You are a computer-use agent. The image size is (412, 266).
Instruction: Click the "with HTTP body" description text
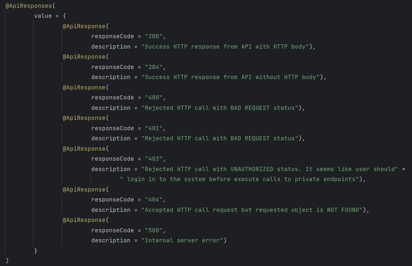tap(280, 47)
